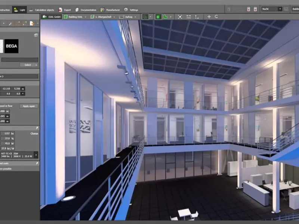Open the Light mode tab
Screen dimensions: 299x224
(x=19, y=10)
